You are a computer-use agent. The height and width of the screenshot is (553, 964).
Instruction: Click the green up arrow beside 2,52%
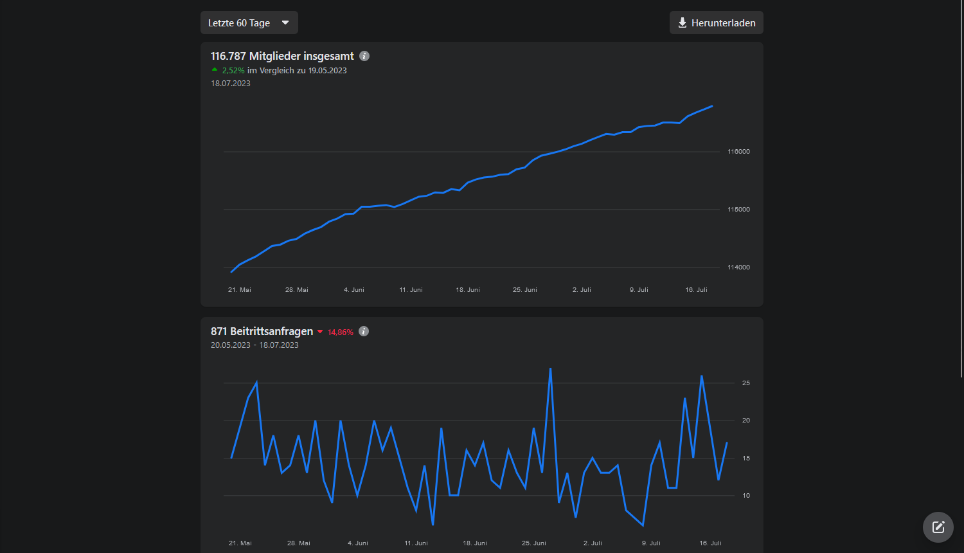pos(215,69)
